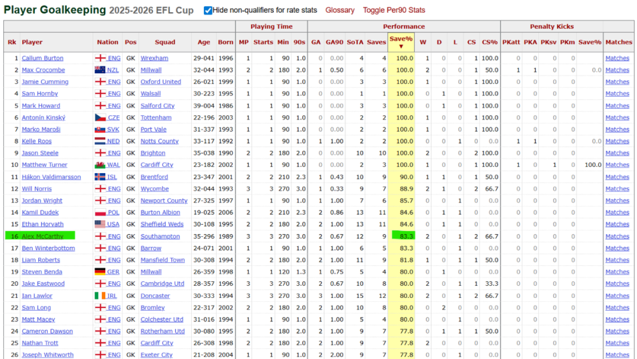Open the Glossary link
Image resolution: width=637 pixels, height=359 pixels.
pyautogui.click(x=340, y=10)
